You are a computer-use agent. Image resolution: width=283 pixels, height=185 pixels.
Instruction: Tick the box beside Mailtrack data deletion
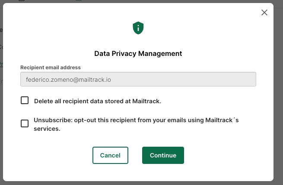[x=25, y=101]
